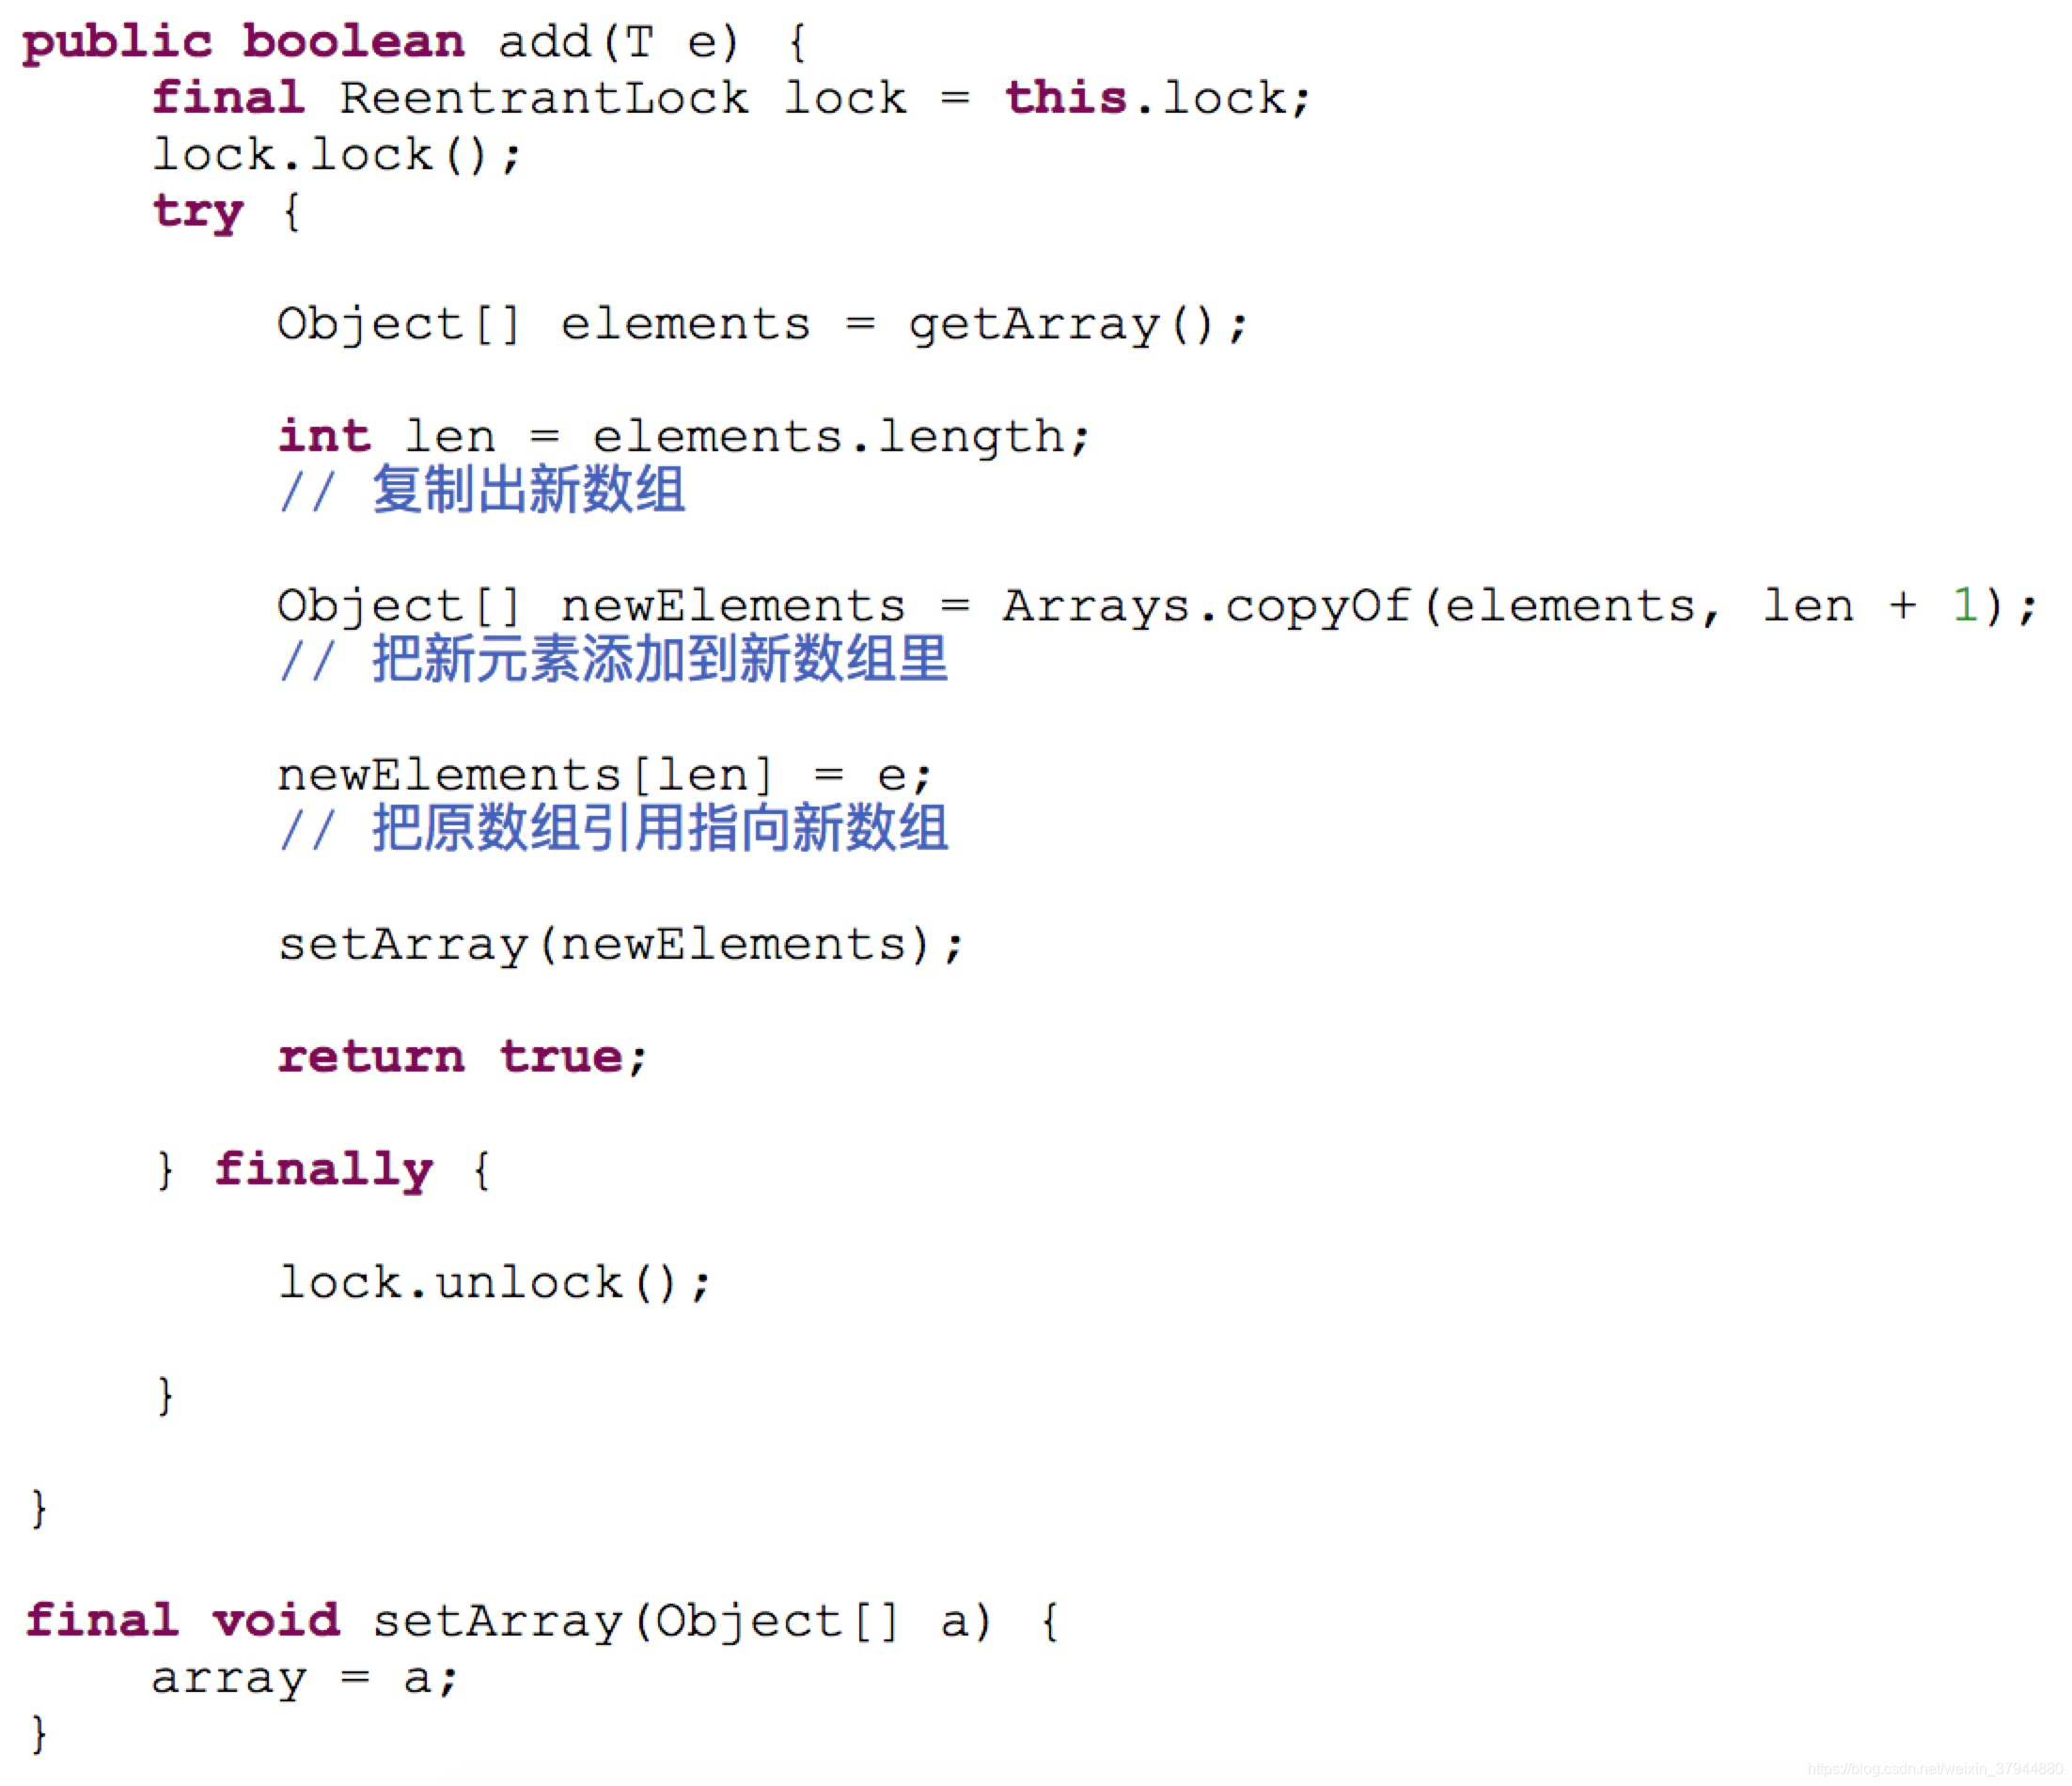Click 'newElements[len] = e;' statement

tap(604, 775)
